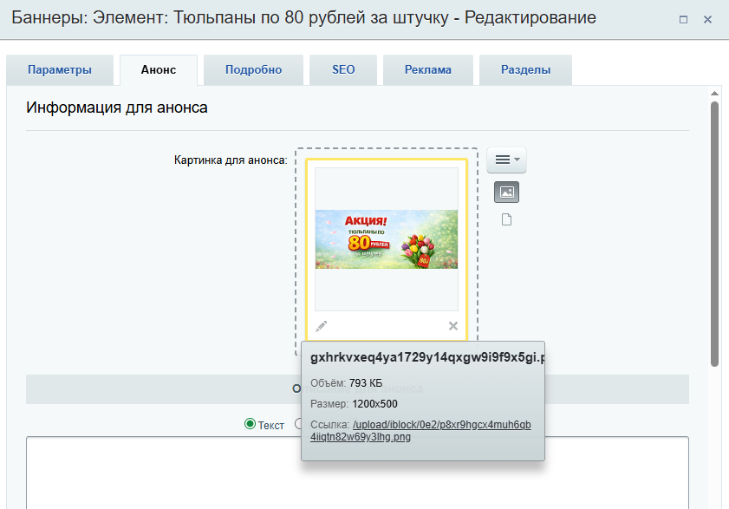The image size is (729, 509).
Task: Select the 'Текст' radio button
Action: coord(251,424)
